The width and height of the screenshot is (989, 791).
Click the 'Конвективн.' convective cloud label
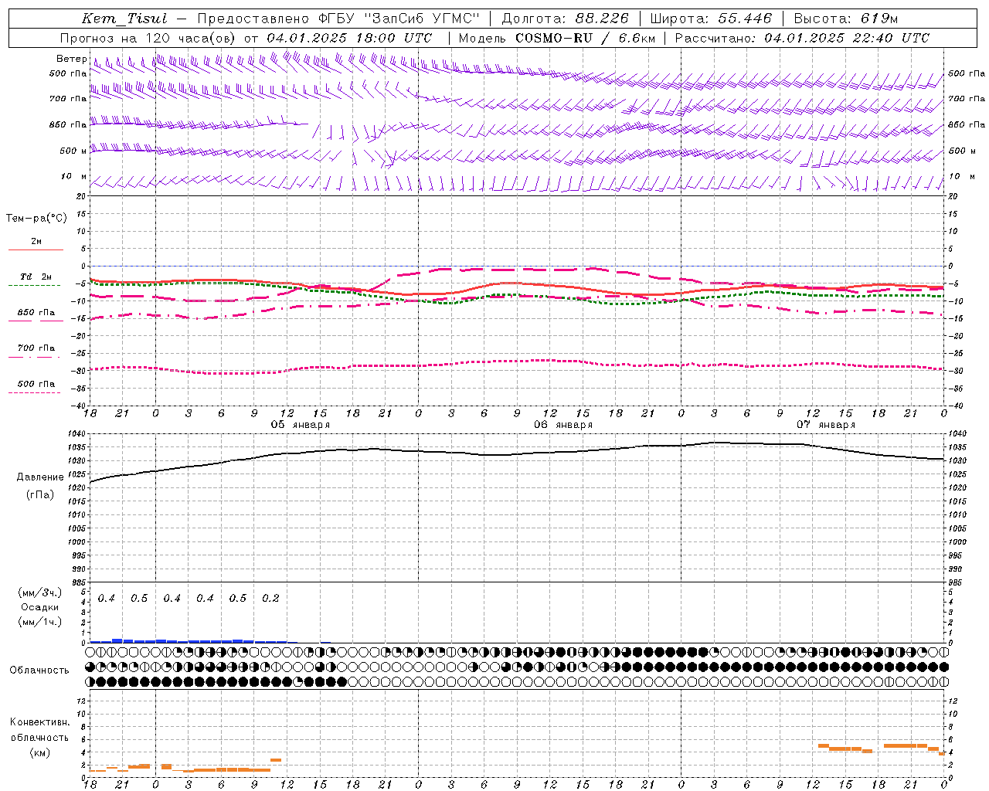point(39,722)
